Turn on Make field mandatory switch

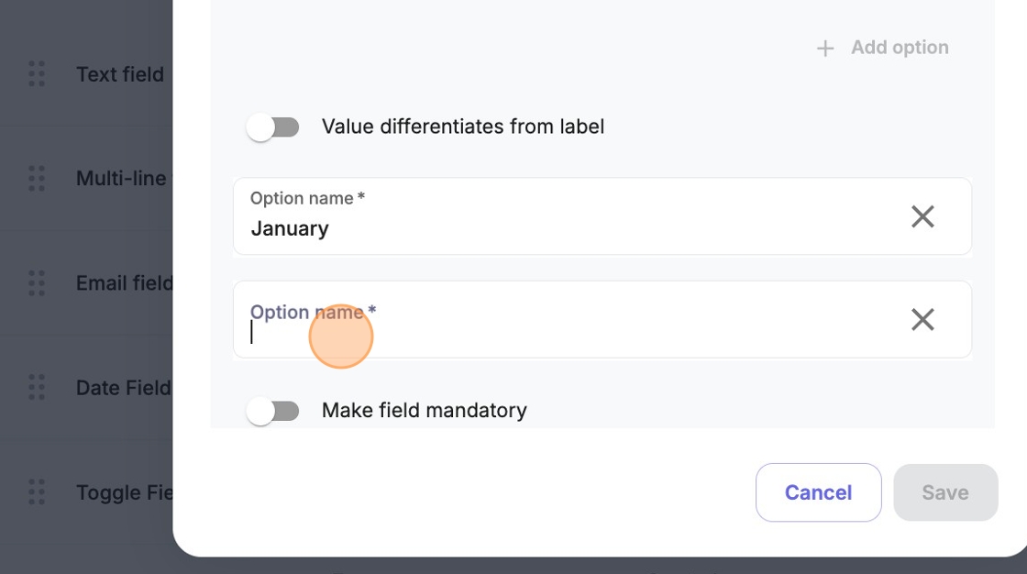click(273, 412)
